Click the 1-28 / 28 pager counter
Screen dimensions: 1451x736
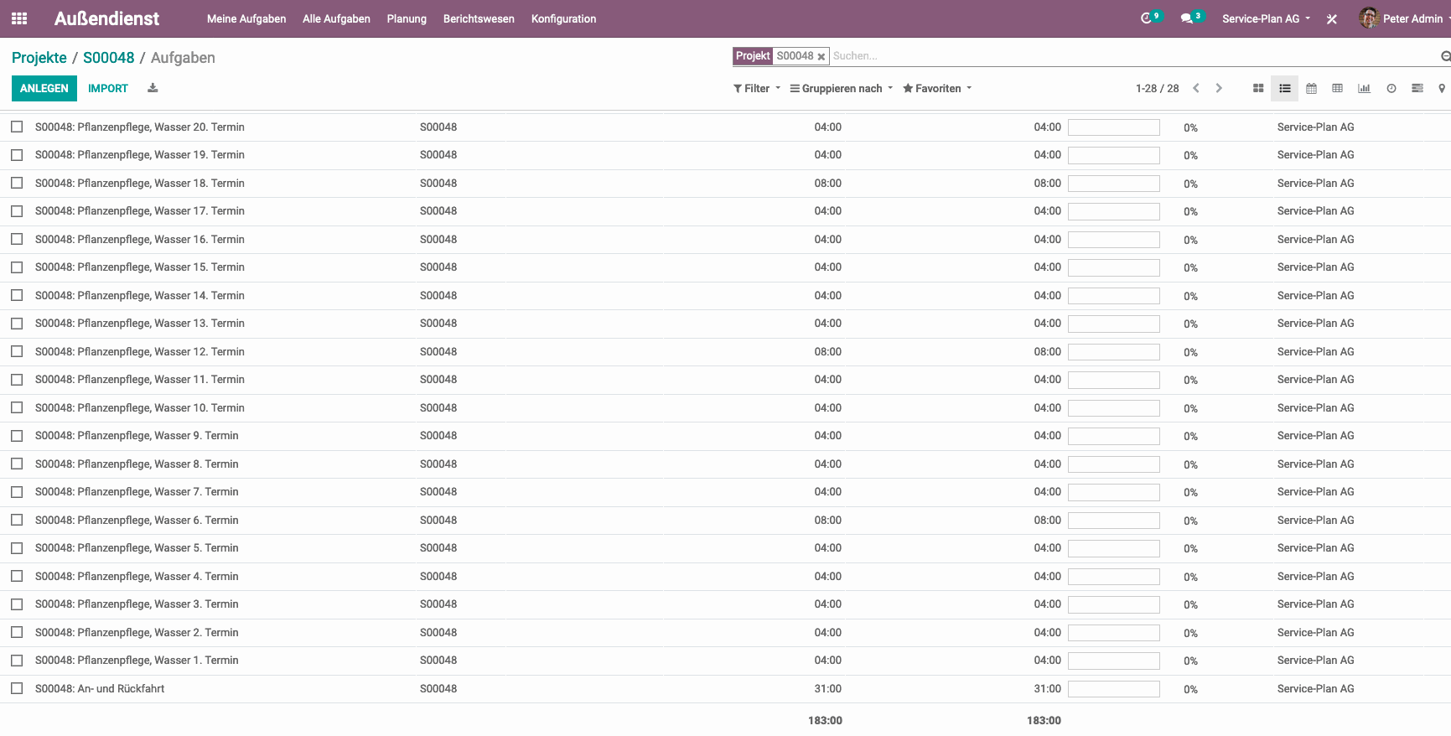[x=1157, y=88]
